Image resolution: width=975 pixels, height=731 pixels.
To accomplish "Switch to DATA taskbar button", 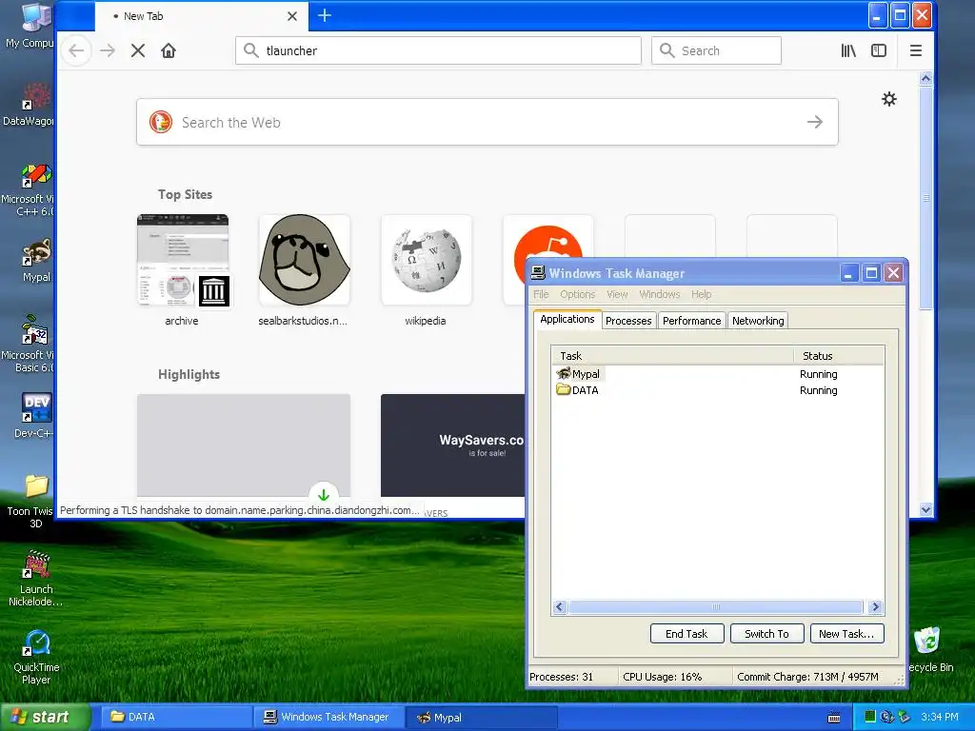I will 174,717.
